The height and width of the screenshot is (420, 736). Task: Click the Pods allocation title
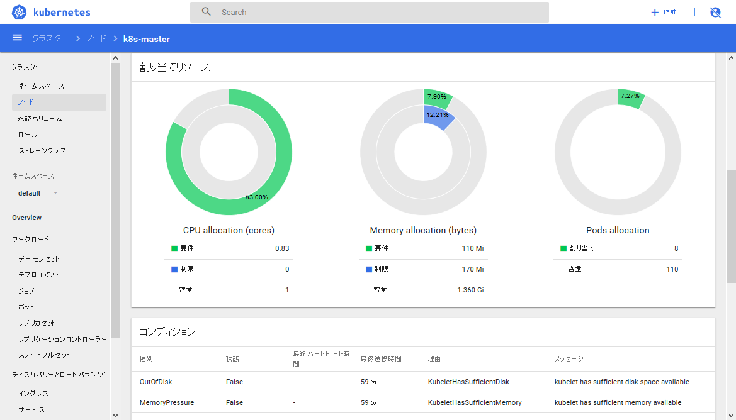pos(618,230)
